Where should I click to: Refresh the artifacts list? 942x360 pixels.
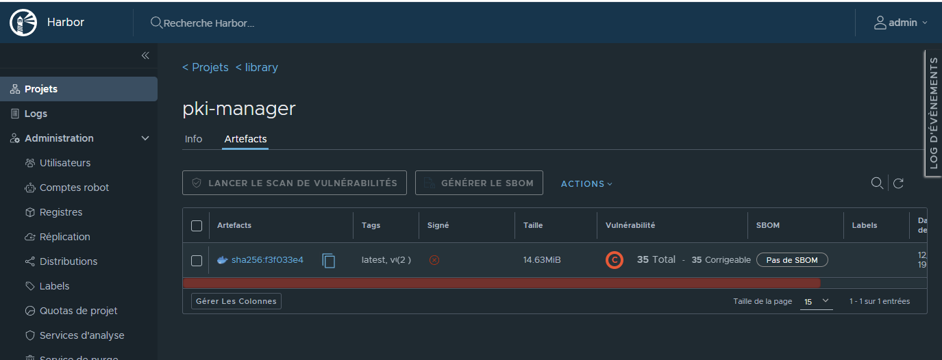click(898, 183)
